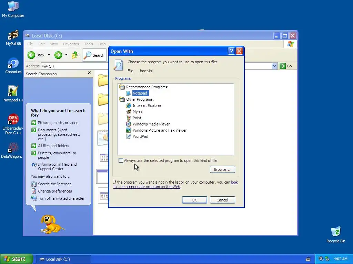
Task: Close the Search Companion pane
Action: pyautogui.click(x=89, y=73)
